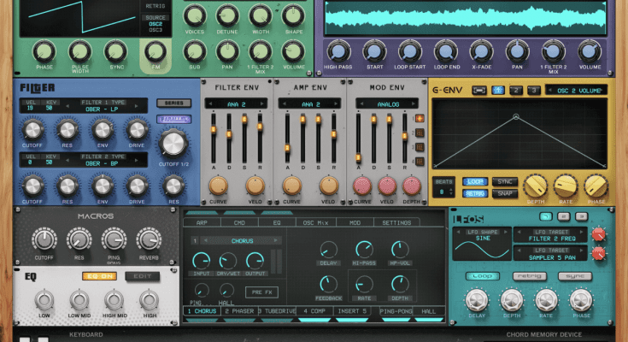The image size is (628, 342).
Task: Click the Amp Env Curve knob
Action: click(292, 186)
